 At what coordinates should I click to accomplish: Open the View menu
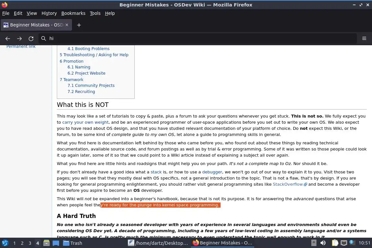click(x=32, y=13)
